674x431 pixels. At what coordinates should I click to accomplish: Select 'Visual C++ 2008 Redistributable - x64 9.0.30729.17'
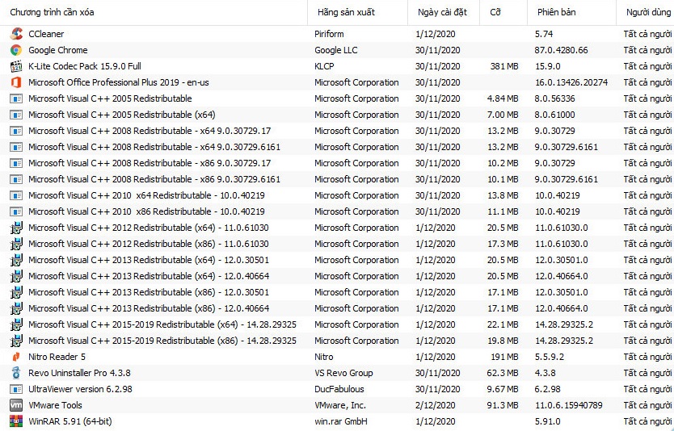[x=150, y=131]
